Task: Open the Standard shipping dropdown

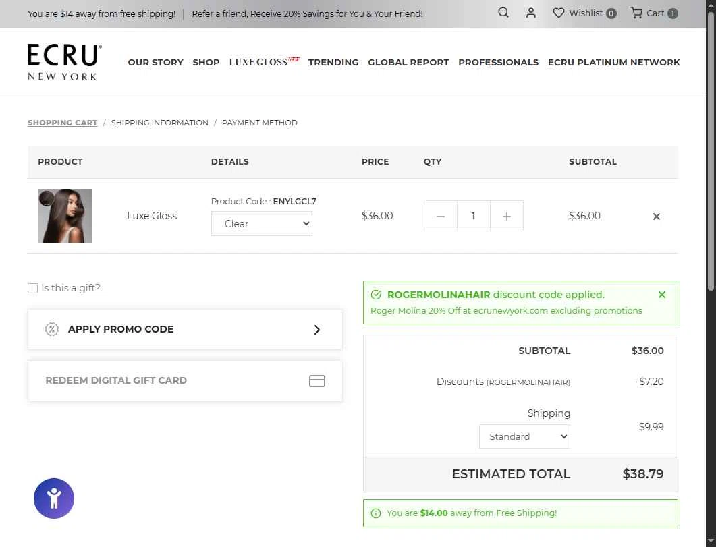Action: (x=524, y=436)
